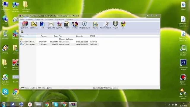
Task: Click the up one level arrow icon
Action: tap(22, 32)
